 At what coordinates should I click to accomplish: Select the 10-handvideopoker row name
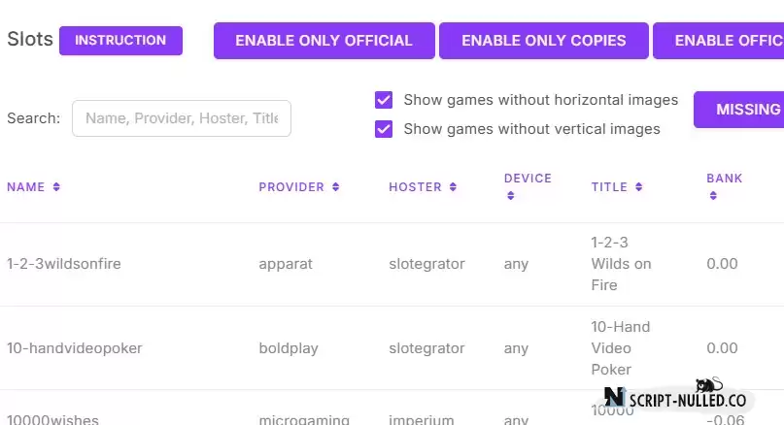pyautogui.click(x=75, y=348)
